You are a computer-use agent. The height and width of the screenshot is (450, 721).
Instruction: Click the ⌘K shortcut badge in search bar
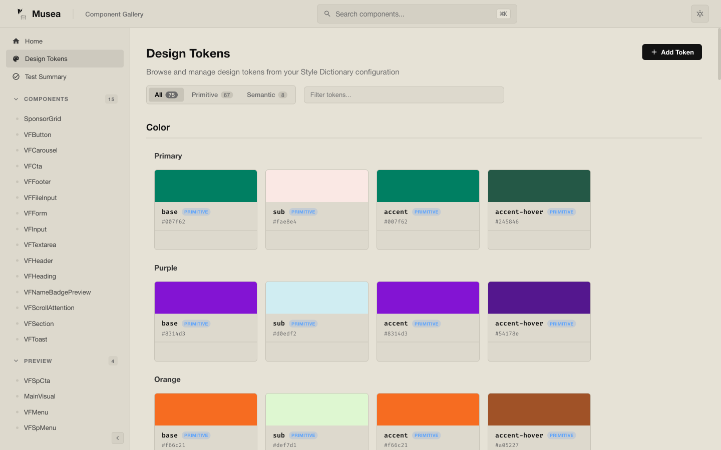tap(503, 14)
